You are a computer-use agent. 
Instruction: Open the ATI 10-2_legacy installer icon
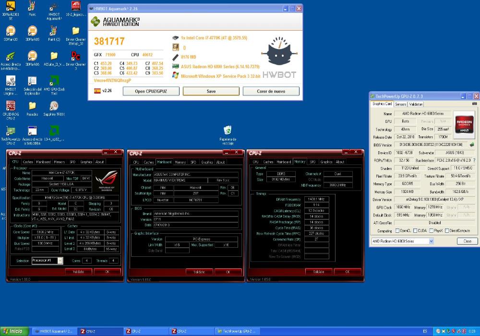[x=76, y=9]
